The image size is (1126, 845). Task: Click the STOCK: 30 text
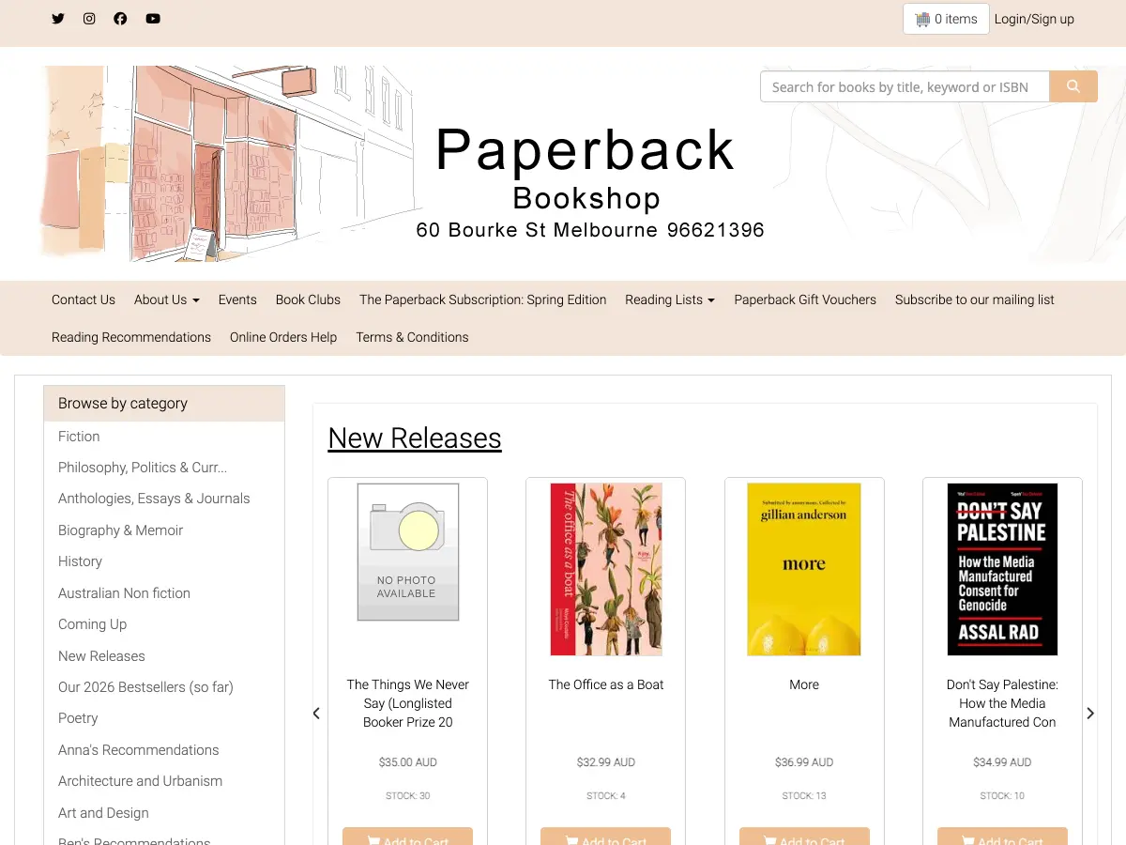[x=407, y=795]
